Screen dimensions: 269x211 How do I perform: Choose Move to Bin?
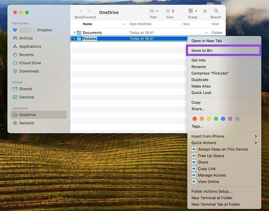click(224, 51)
